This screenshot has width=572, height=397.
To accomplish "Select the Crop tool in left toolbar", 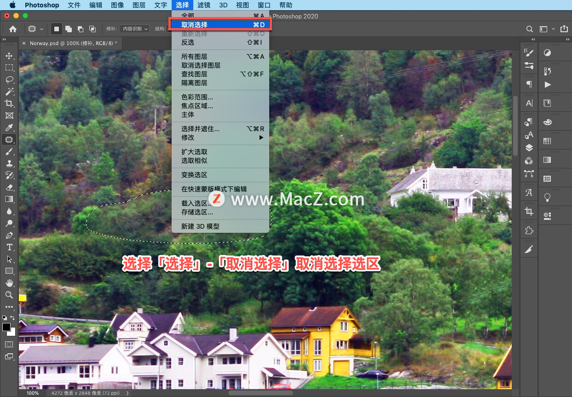I will pyautogui.click(x=9, y=104).
